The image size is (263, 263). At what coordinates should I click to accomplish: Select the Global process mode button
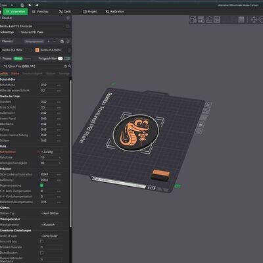(18, 59)
